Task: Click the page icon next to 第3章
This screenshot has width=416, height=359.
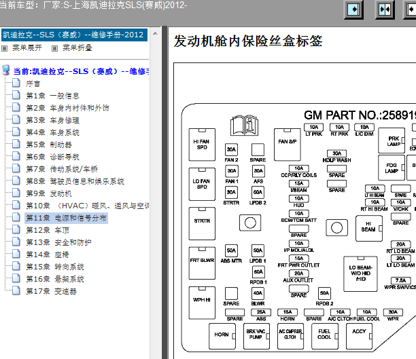Action: [16, 119]
